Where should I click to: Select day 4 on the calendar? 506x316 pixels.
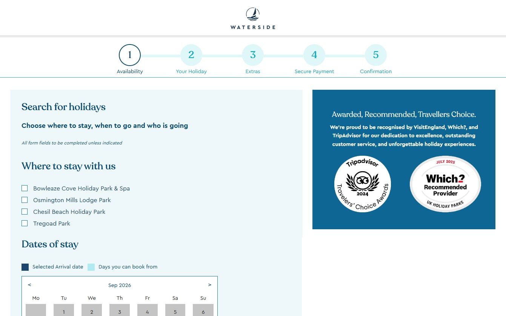pos(148,310)
